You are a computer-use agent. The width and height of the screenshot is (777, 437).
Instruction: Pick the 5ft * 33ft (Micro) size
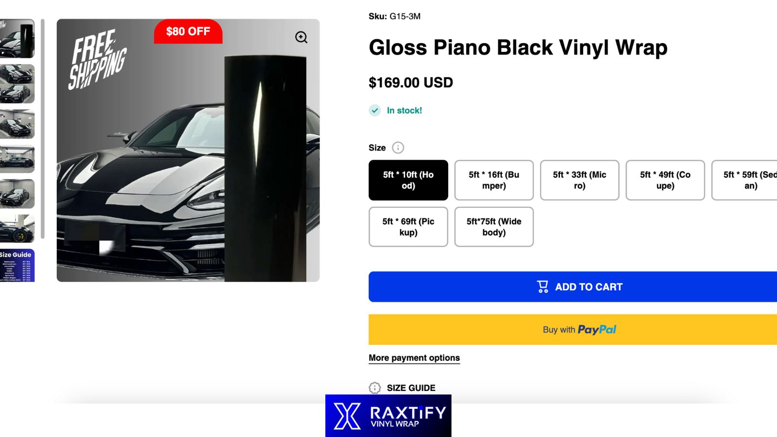click(x=579, y=180)
